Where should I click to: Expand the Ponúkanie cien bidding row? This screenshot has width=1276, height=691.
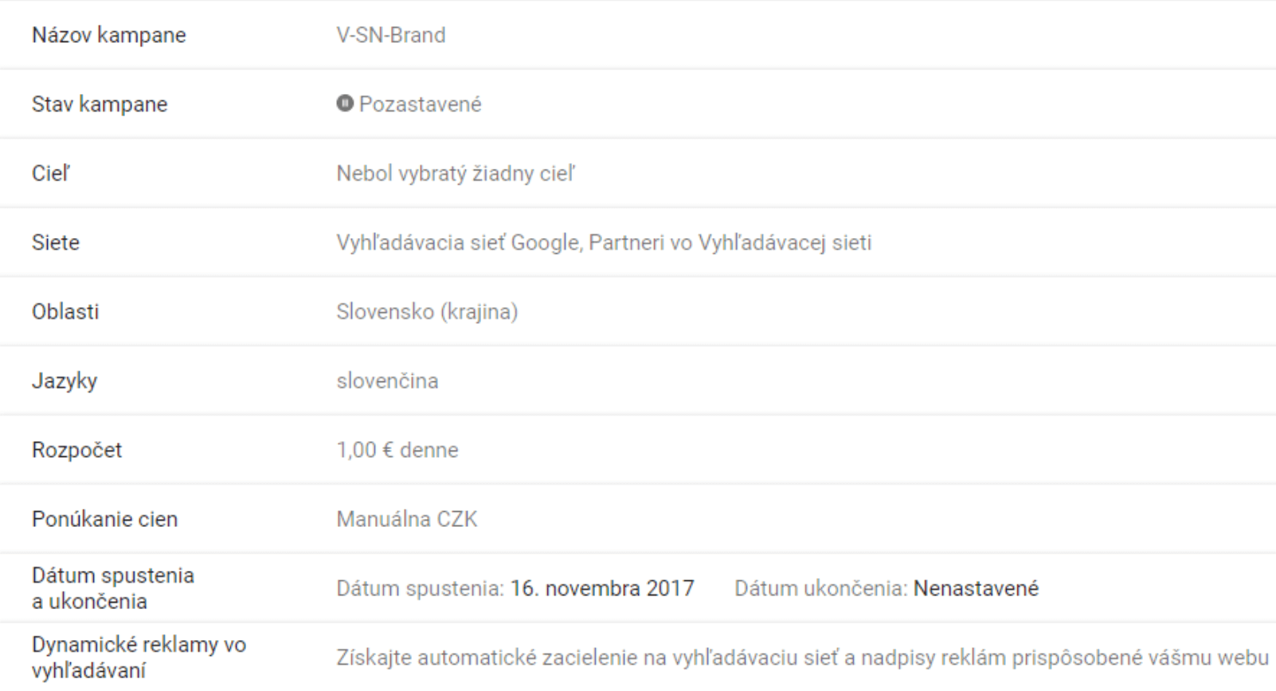[105, 520]
